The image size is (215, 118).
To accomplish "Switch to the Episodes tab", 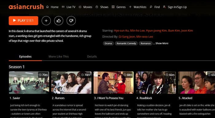I will click(25, 56).
